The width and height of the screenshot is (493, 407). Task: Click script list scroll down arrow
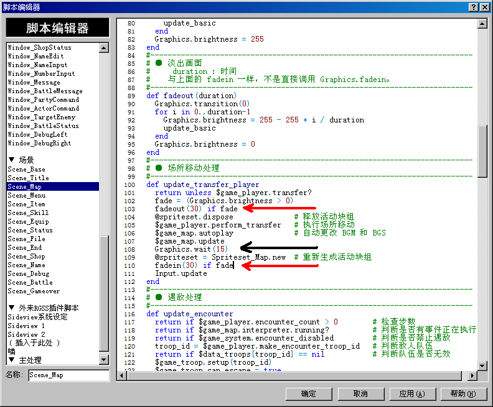point(104,359)
